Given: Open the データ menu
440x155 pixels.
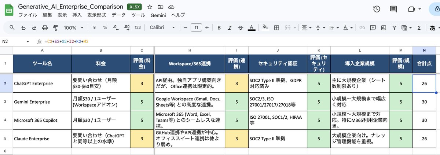Looking at the screenshot, I should click(118, 15).
